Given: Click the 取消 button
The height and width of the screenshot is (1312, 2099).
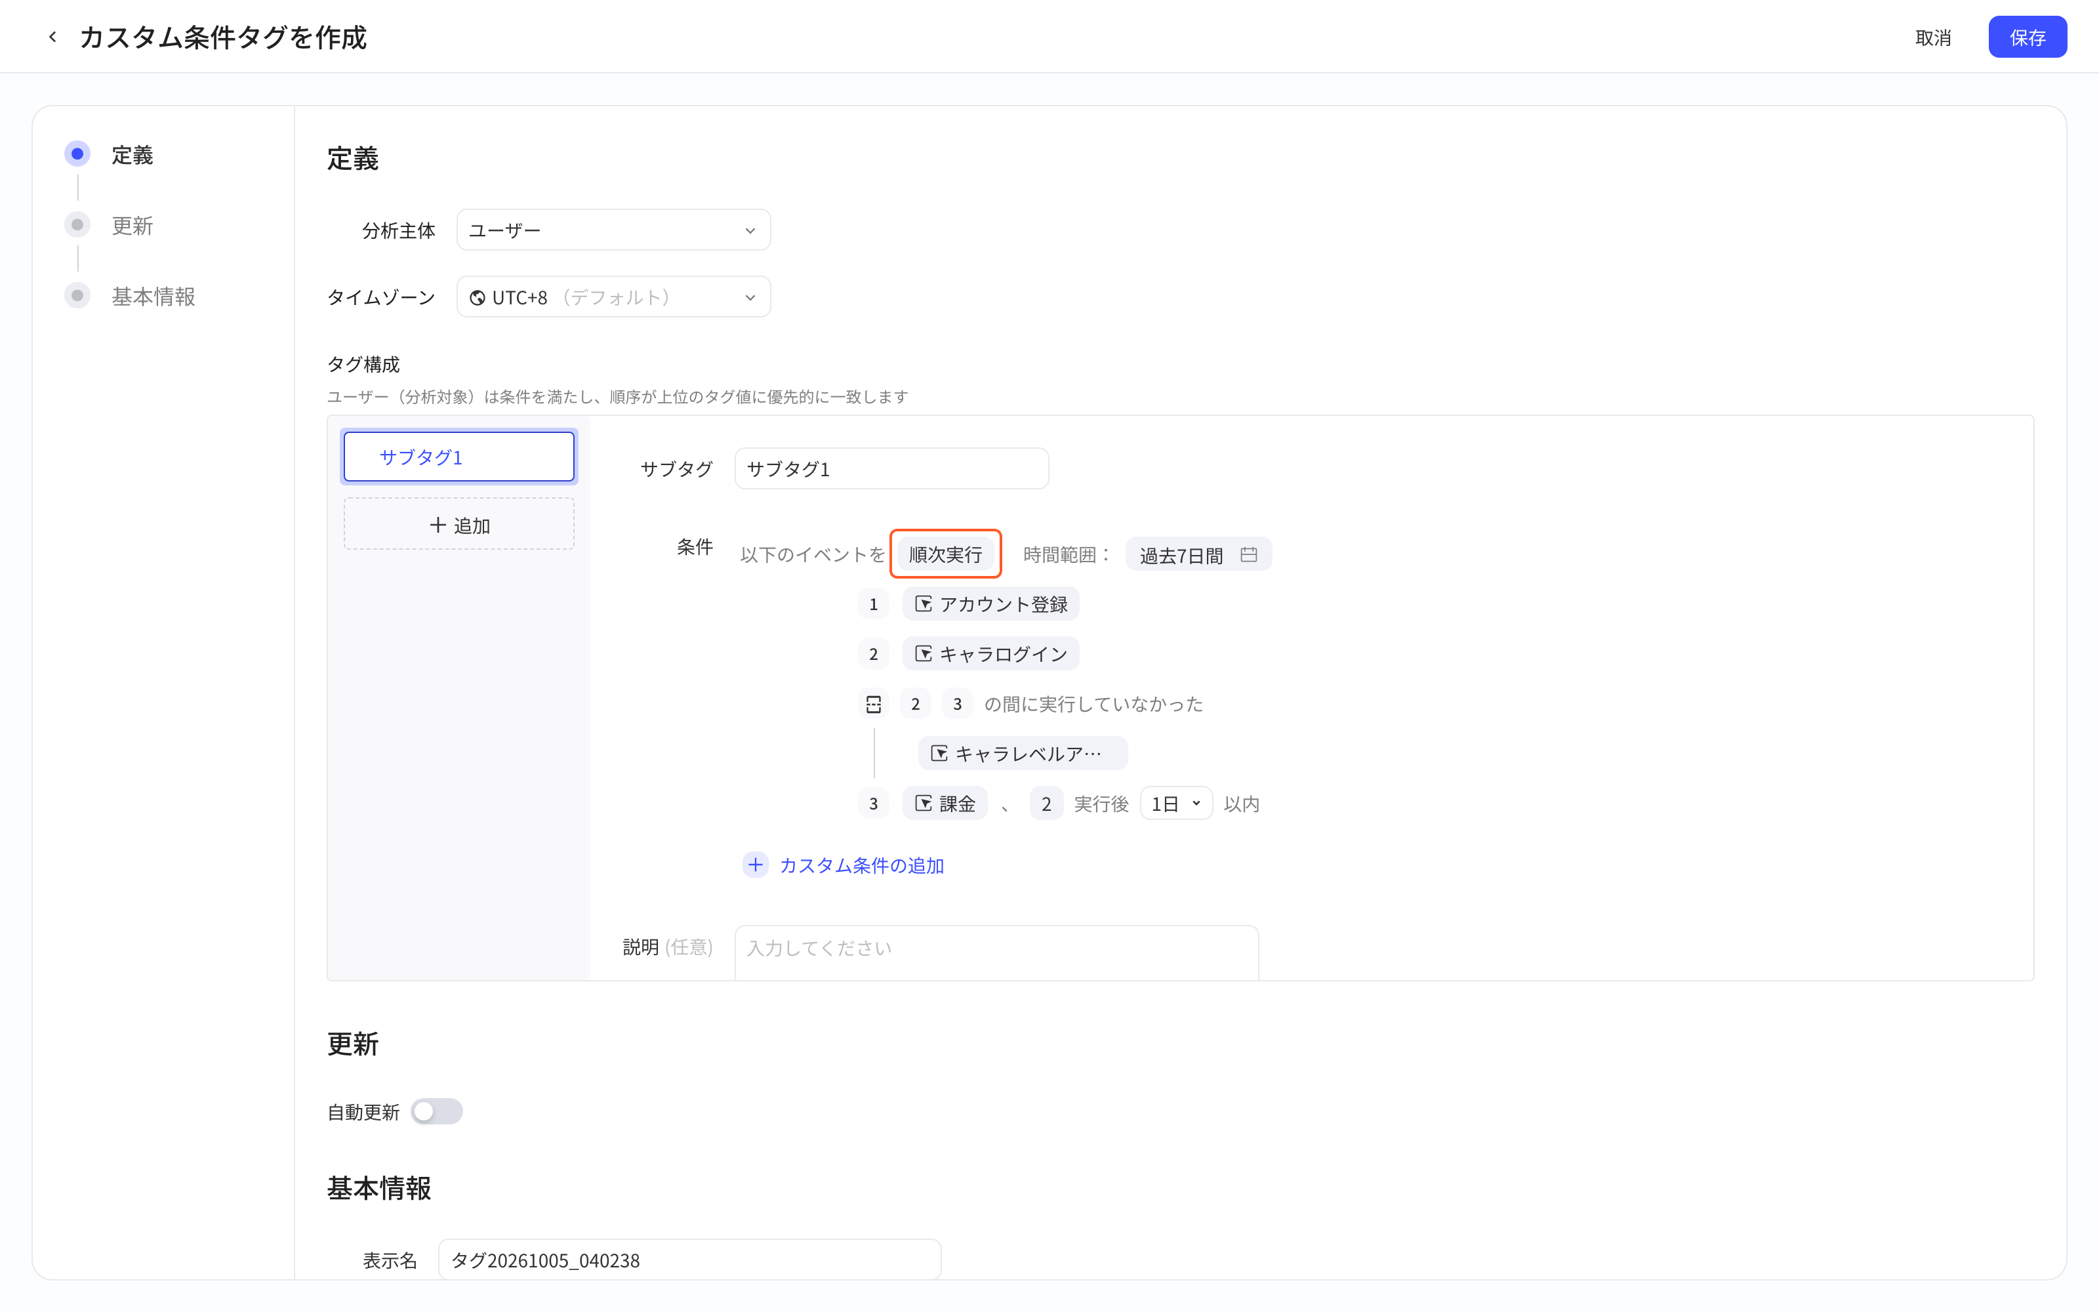Looking at the screenshot, I should pyautogui.click(x=1932, y=37).
